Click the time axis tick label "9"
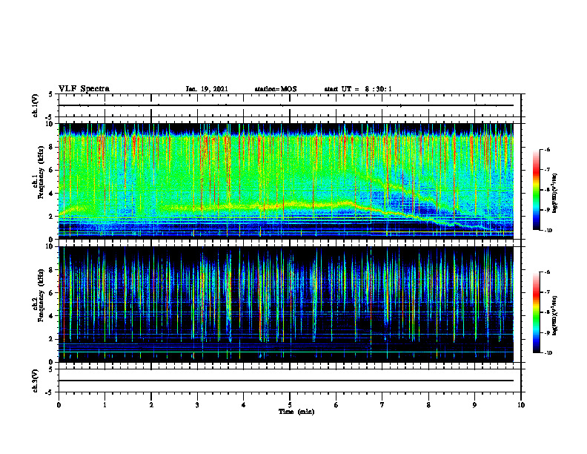The image size is (587, 454). pyautogui.click(x=474, y=405)
